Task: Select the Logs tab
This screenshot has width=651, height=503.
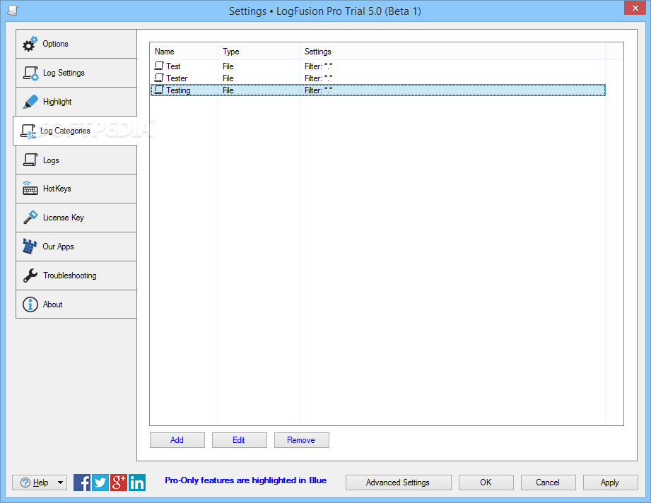Action: point(76,160)
